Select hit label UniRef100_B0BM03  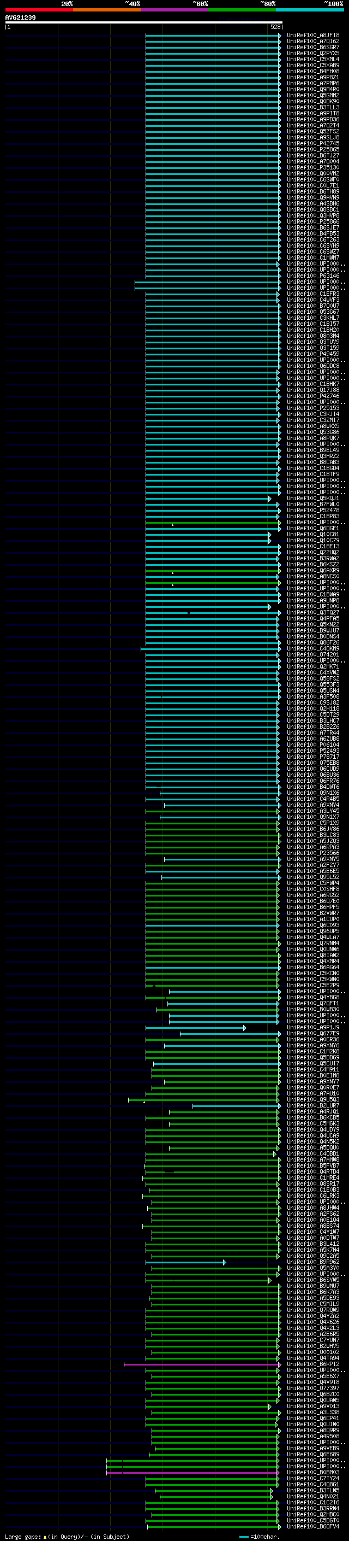pyautogui.click(x=313, y=1472)
